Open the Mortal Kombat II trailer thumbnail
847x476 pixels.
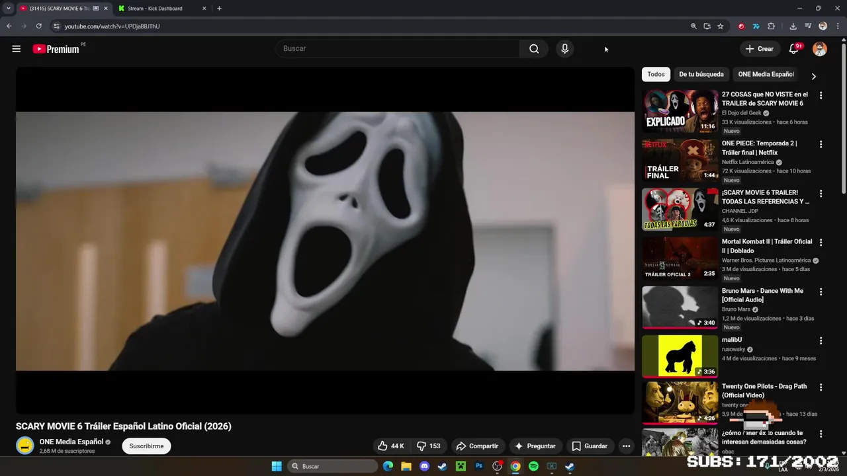pyautogui.click(x=680, y=258)
